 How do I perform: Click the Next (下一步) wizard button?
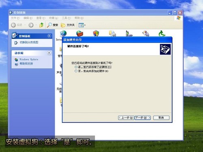pos(143,118)
